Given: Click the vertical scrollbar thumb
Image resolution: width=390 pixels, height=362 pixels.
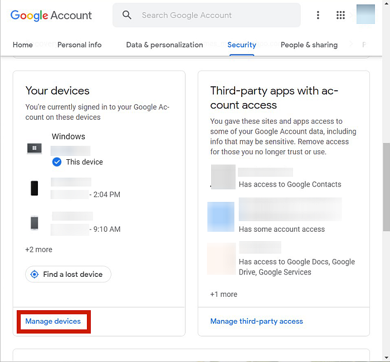Looking at the screenshot, I should tap(386, 187).
